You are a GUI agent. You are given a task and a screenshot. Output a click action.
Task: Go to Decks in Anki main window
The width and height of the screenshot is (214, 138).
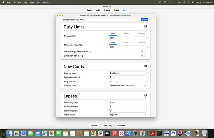pyautogui.click(x=90, y=10)
